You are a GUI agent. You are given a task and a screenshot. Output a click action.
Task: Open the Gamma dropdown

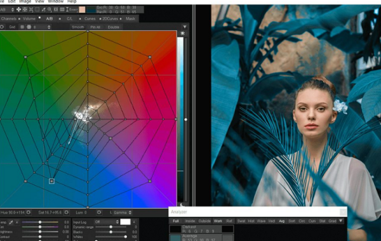coord(123,212)
